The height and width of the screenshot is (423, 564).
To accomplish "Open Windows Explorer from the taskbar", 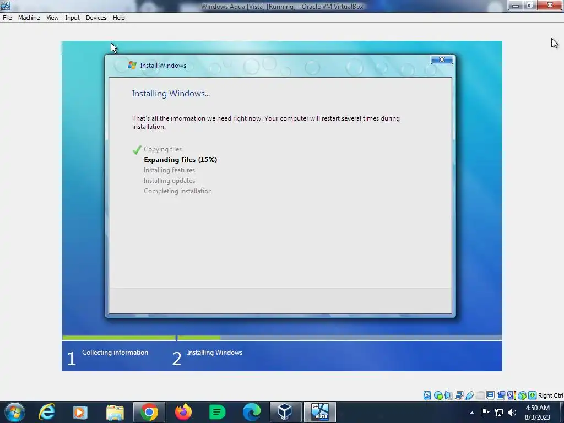I will [115, 412].
